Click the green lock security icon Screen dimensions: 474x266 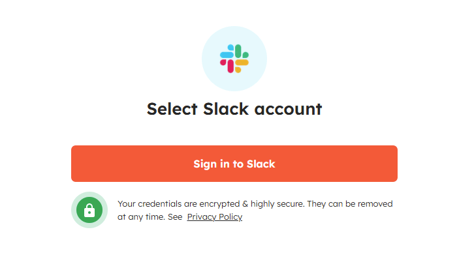89,210
